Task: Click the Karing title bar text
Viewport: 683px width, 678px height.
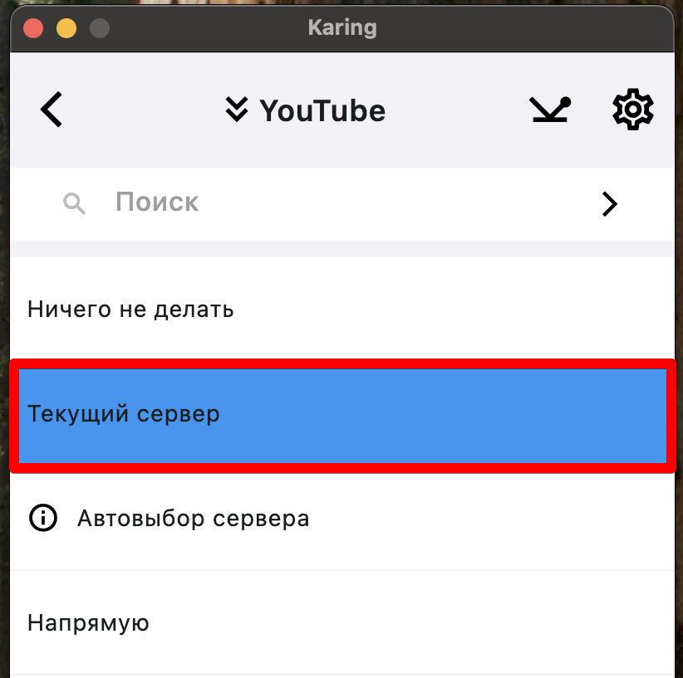Action: tap(342, 28)
